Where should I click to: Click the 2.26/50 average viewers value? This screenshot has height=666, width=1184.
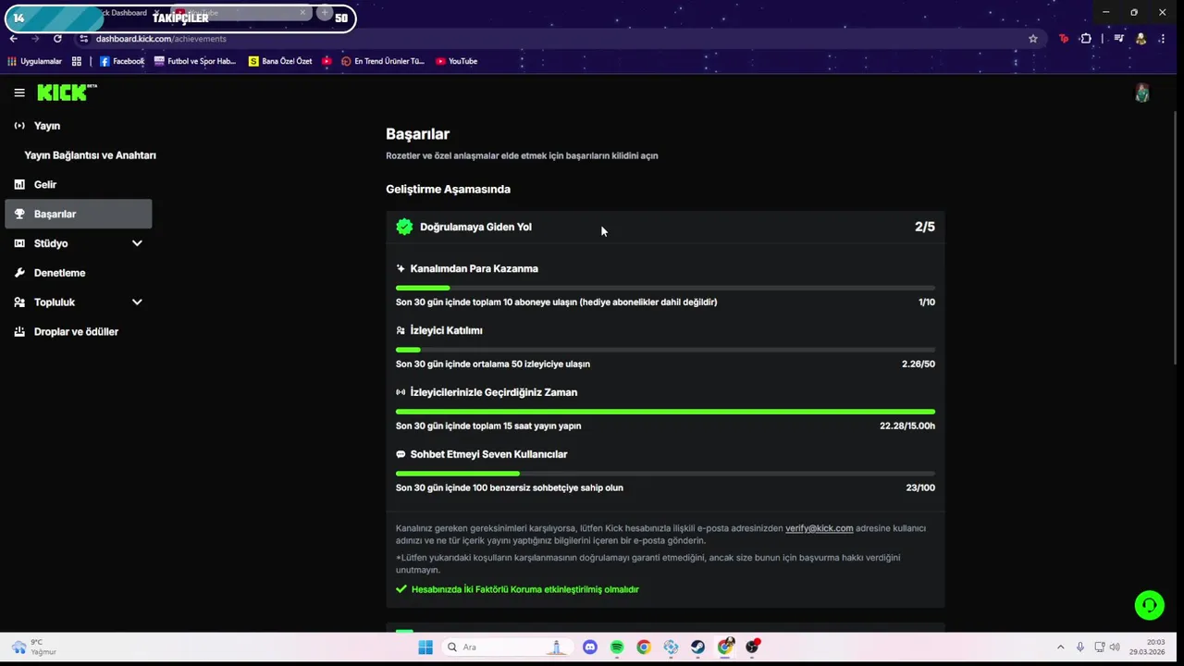click(x=919, y=364)
